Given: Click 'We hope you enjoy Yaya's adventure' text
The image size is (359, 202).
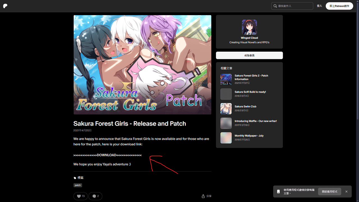Looking at the screenshot, I should 102,164.
